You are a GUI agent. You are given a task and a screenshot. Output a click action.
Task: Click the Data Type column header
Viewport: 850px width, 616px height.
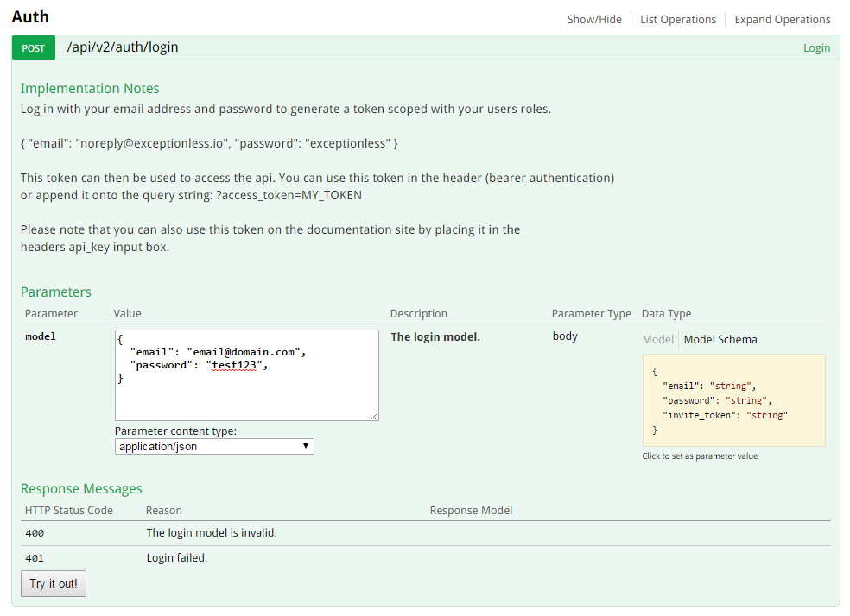[666, 313]
